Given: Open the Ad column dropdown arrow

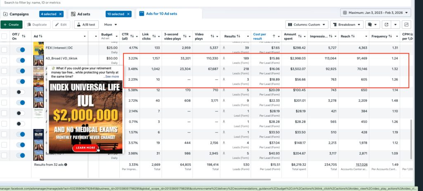Looking at the screenshot, I should click(85, 36).
